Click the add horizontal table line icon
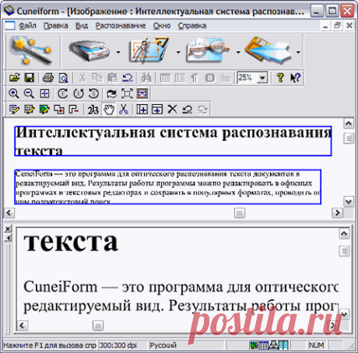Screen dimensions: 358x353 [157, 109]
